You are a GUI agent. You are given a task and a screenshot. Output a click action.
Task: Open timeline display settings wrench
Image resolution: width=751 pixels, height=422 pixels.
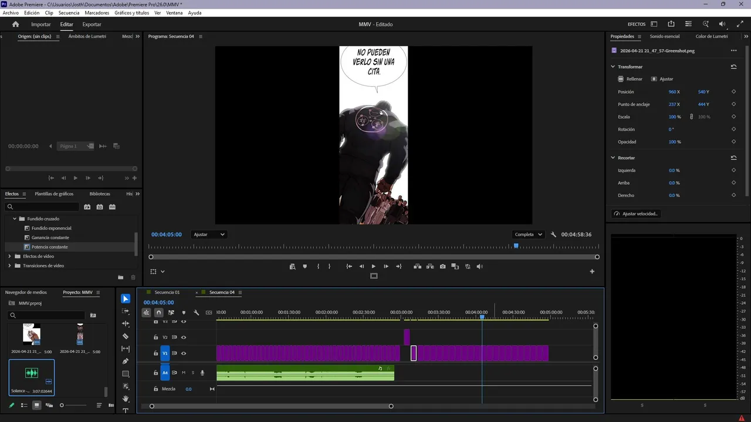197,312
